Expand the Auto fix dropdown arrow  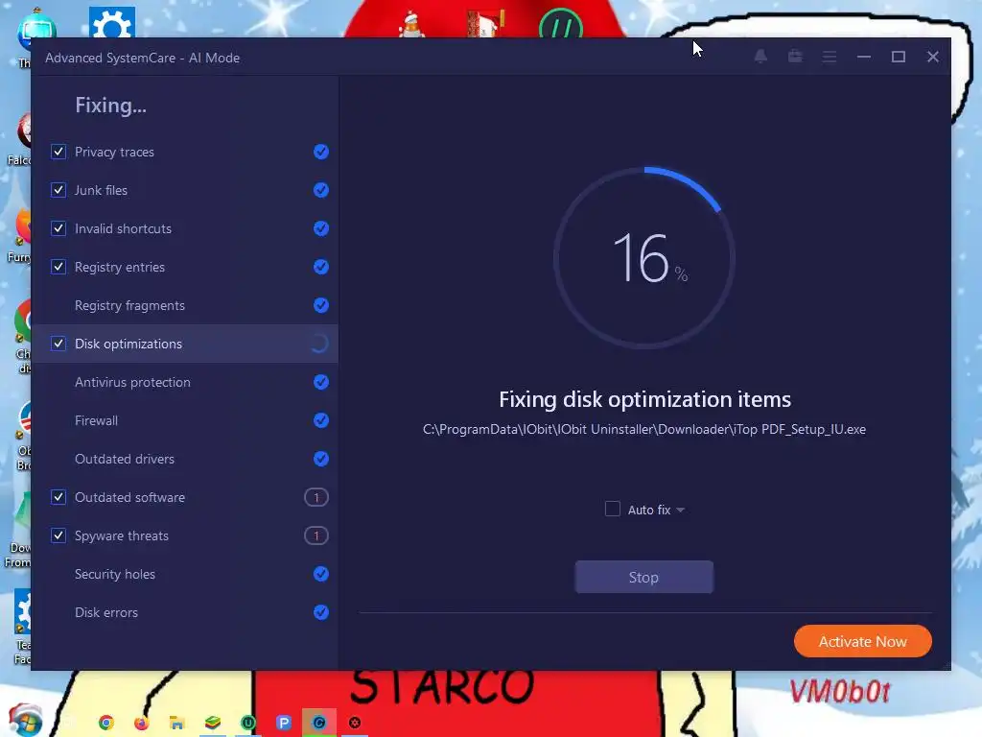681,511
